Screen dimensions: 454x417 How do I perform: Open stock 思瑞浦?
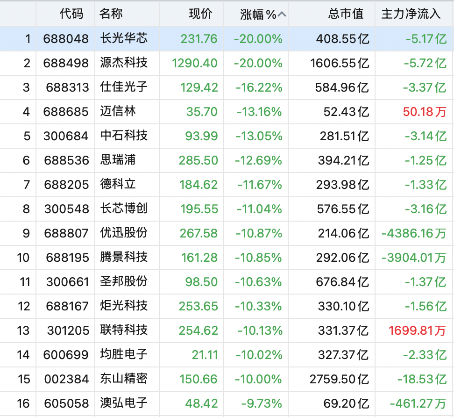click(x=118, y=160)
